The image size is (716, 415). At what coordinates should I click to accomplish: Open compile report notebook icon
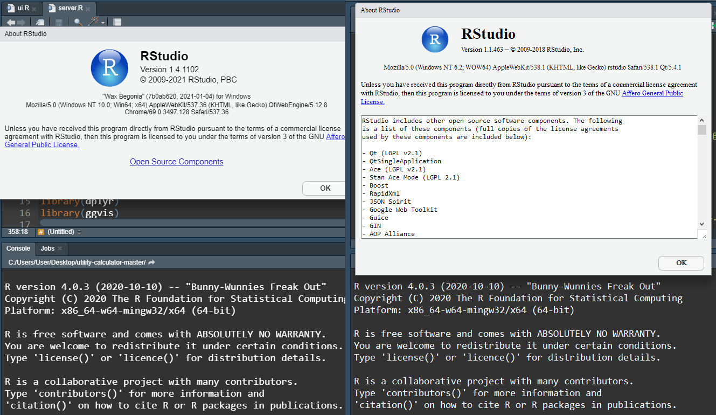117,22
